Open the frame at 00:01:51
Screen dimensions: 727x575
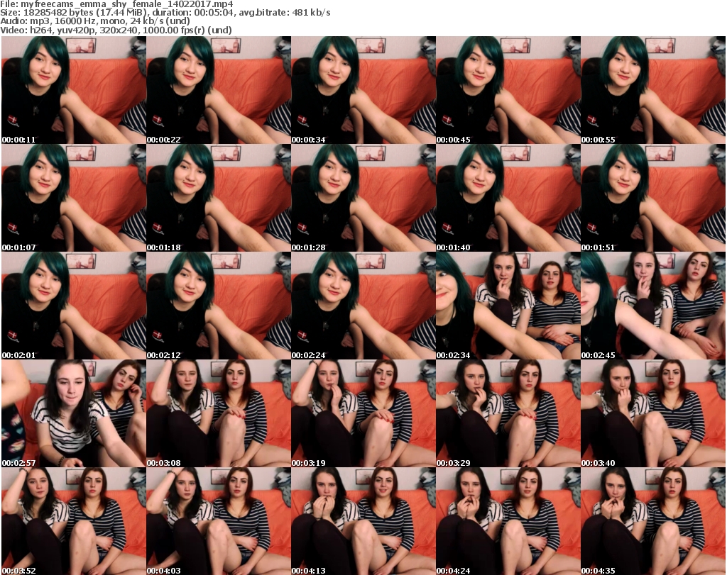coord(653,198)
